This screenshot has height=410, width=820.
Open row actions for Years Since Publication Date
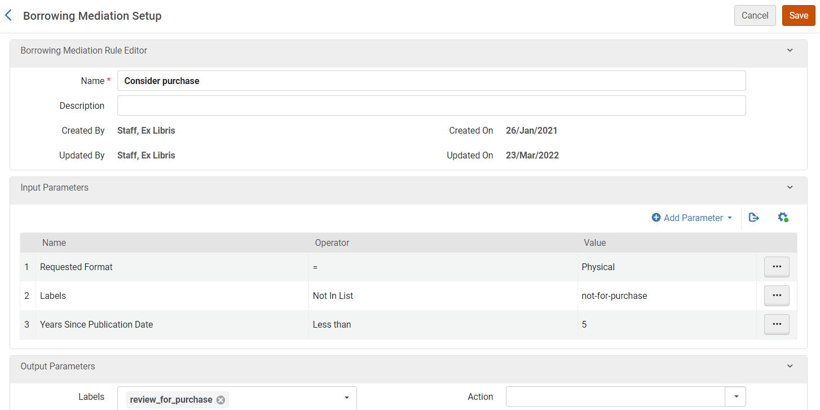(x=776, y=324)
